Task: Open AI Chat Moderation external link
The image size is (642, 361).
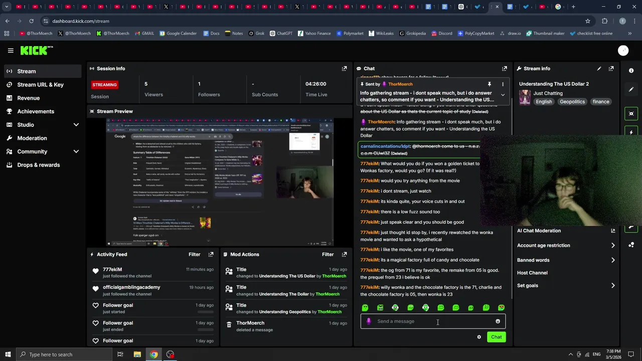Action: click(613, 231)
